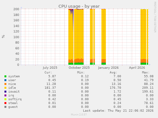
Task: Click the softirq max value 3.33
Action: (x=150, y=99)
